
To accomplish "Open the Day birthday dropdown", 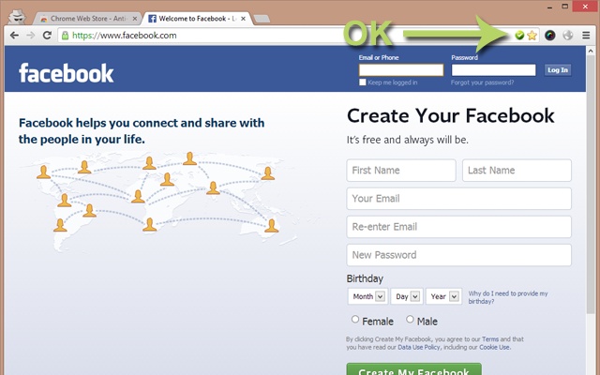I will [407, 296].
